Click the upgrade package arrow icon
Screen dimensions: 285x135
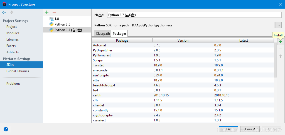(x=281, y=56)
